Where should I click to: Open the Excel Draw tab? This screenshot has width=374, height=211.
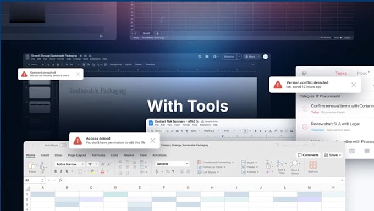tap(58, 155)
